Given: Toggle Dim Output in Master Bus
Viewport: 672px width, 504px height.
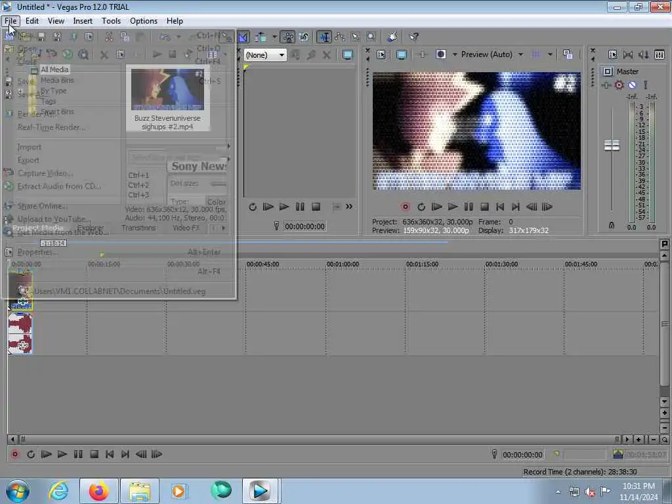Looking at the screenshot, I should (x=644, y=54).
